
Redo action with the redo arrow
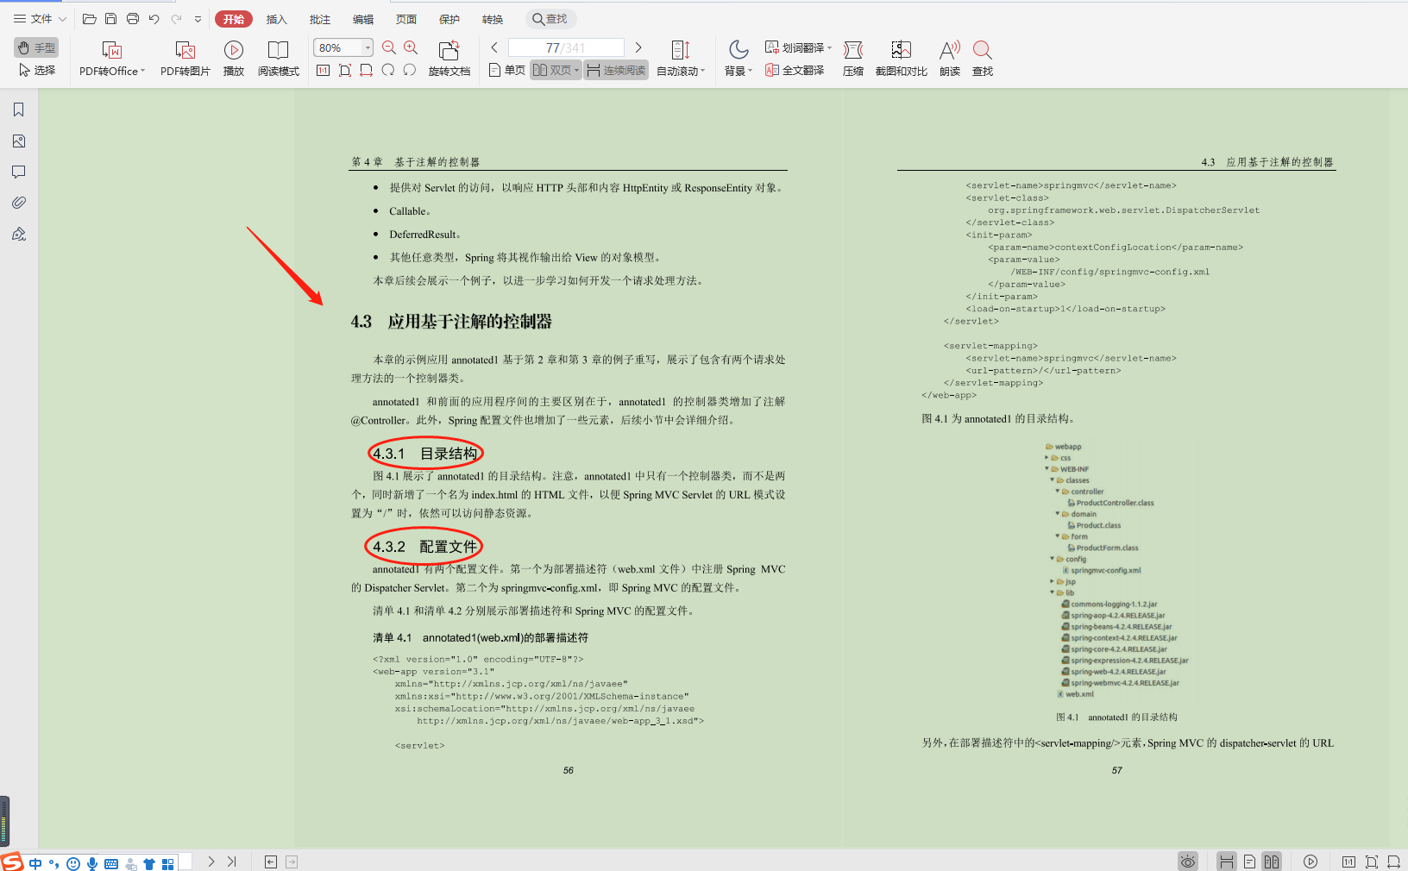[x=176, y=19]
